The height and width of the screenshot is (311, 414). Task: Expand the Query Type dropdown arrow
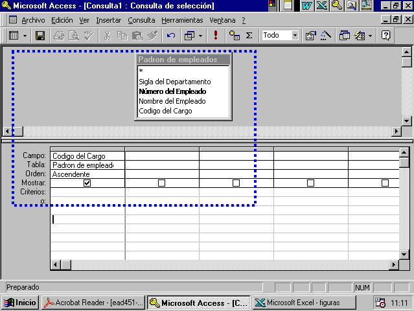(x=200, y=36)
